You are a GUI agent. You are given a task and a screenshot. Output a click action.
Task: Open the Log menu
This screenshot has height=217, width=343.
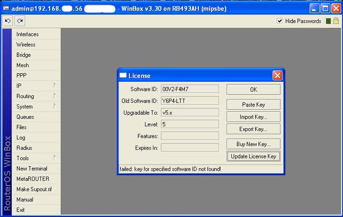click(36, 138)
